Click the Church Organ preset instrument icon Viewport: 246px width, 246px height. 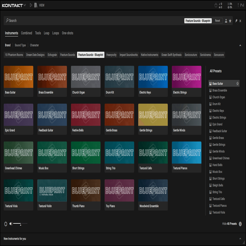[x=210, y=97]
